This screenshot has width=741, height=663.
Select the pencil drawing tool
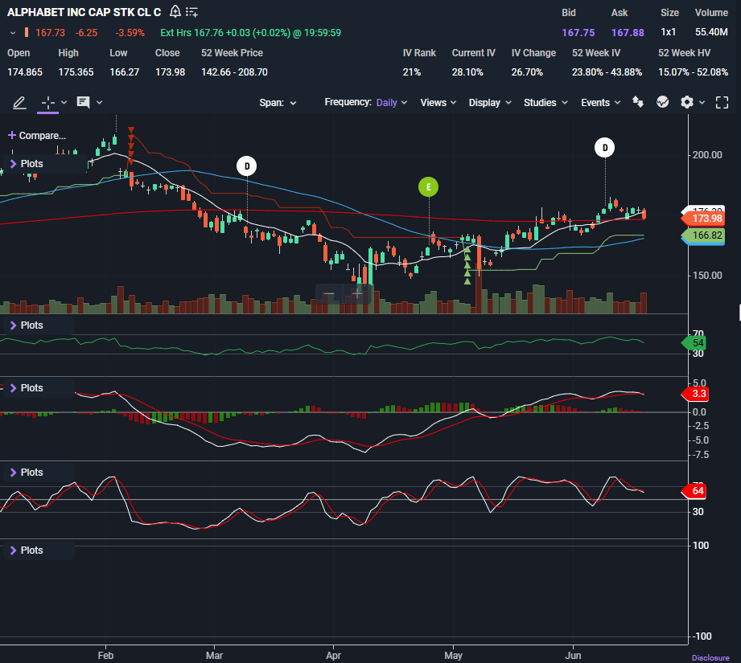[19, 102]
